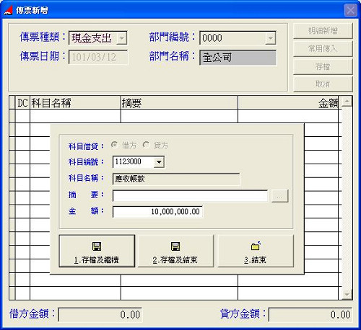Click the 存檔 button on right panel
The image size is (361, 330).
pos(323,67)
